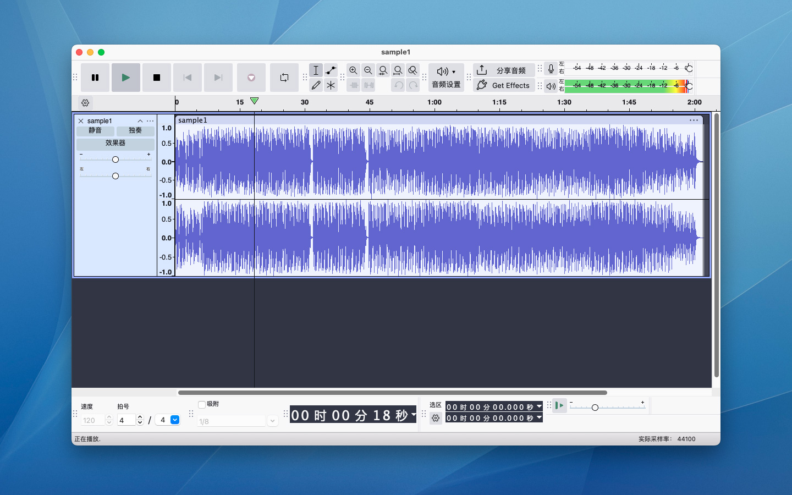Click the microphone record meter icon
This screenshot has width=792, height=495.
[x=551, y=69]
